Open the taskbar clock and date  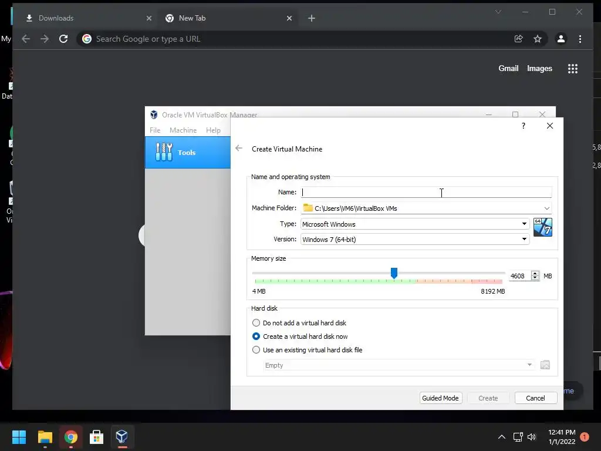click(562, 437)
